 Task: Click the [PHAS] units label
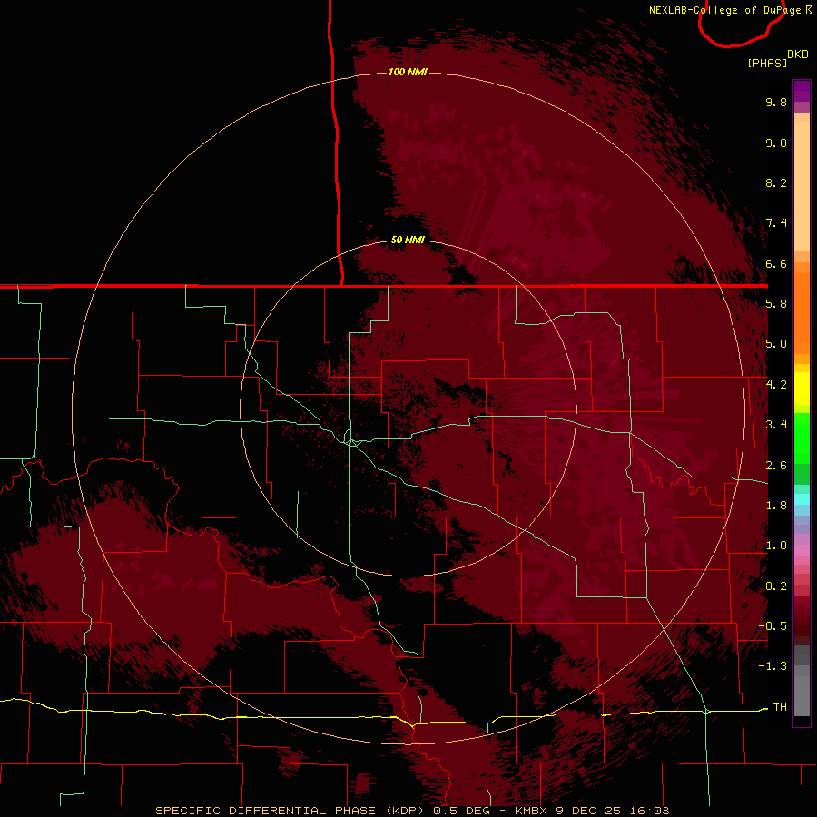(x=767, y=64)
